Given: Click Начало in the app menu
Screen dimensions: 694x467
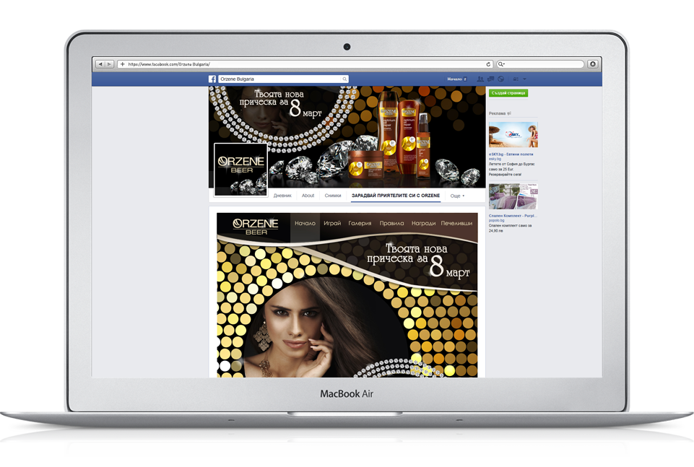Looking at the screenshot, I should point(305,223).
